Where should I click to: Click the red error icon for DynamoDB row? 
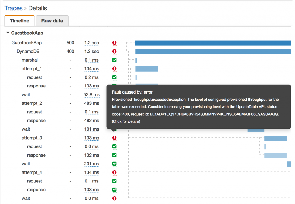coord(114,52)
